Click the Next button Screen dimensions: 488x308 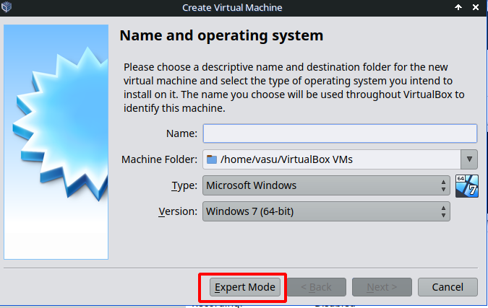point(381,287)
